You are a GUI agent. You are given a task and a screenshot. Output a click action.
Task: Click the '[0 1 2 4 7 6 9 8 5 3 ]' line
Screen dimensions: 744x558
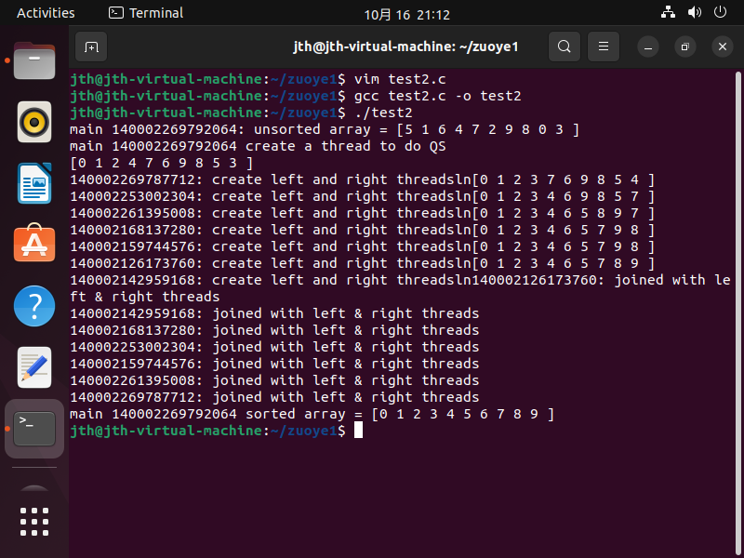[x=161, y=163]
